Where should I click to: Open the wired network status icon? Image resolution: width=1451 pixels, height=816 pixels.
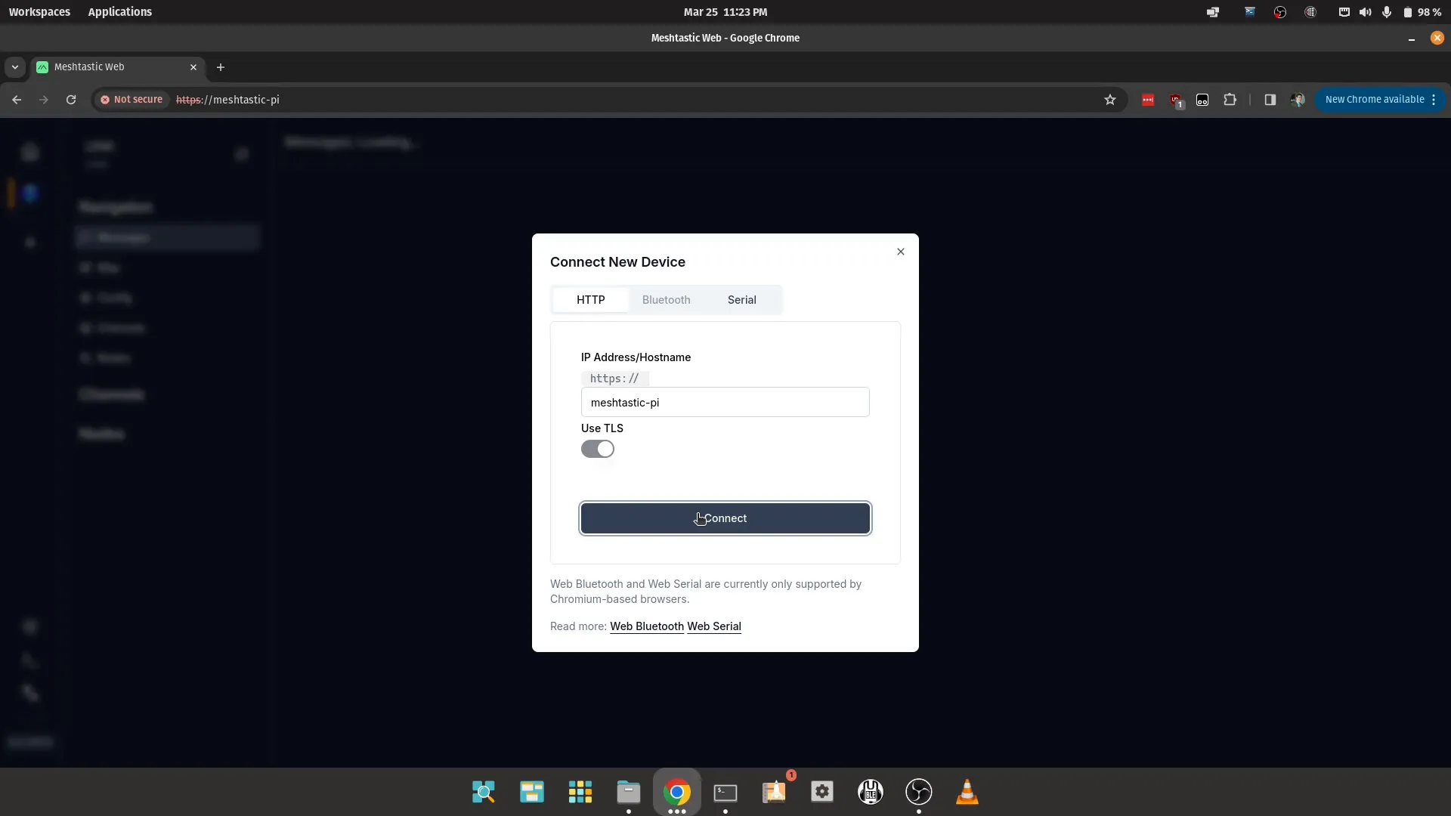tap(1344, 12)
